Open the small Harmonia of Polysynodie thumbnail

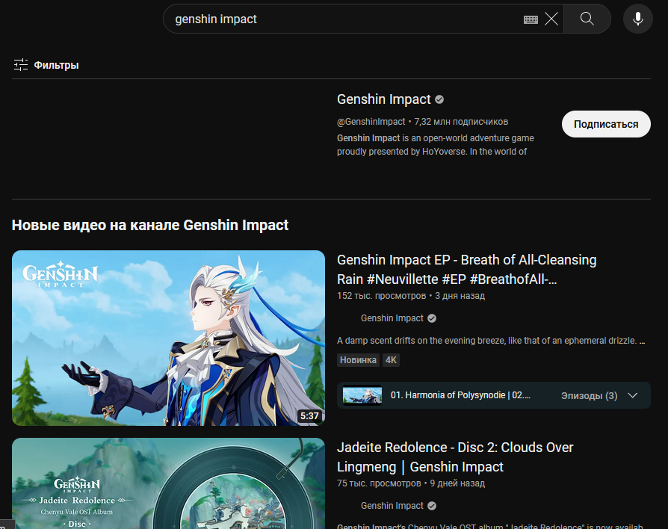[x=362, y=395]
